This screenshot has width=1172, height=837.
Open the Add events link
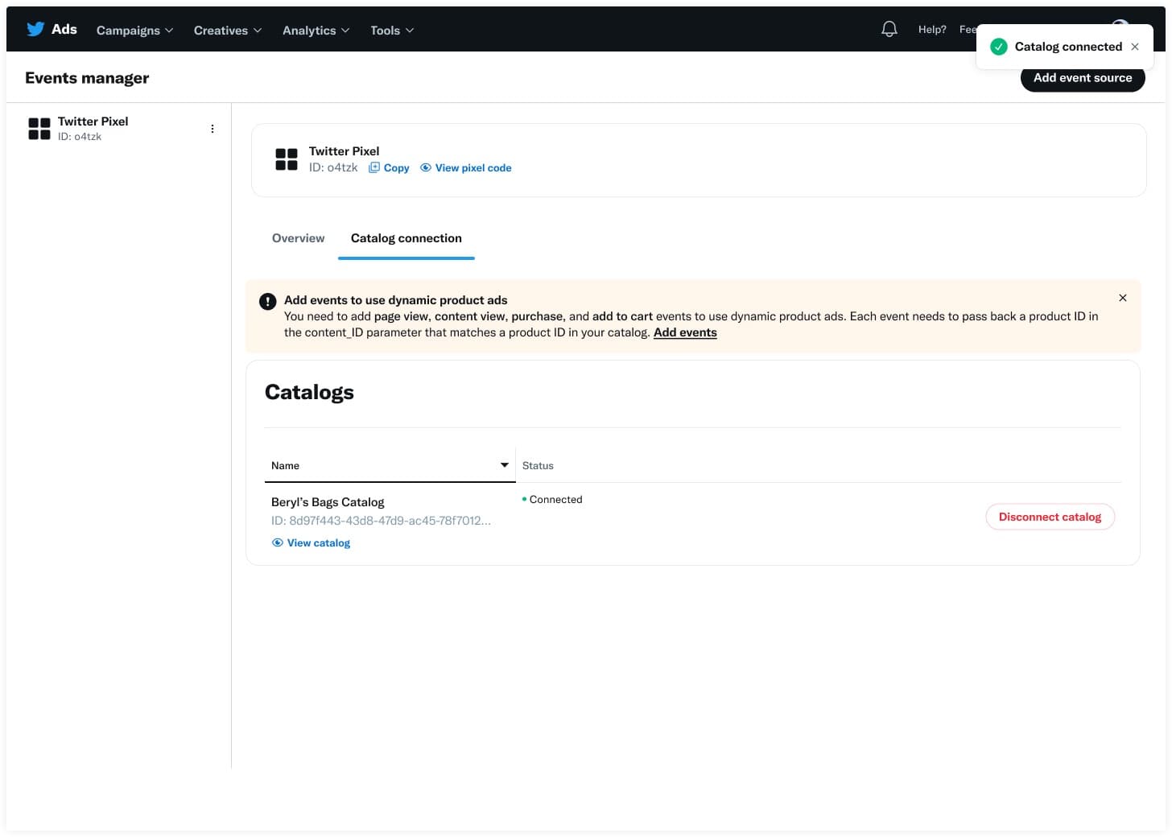click(x=685, y=332)
